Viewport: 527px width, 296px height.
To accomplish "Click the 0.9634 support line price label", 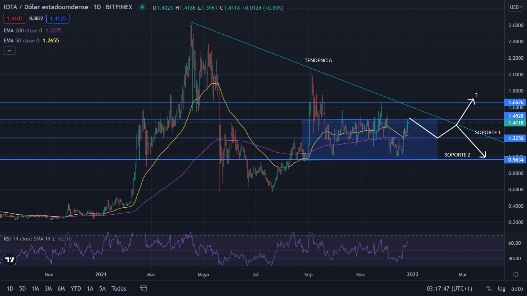I will click(515, 160).
